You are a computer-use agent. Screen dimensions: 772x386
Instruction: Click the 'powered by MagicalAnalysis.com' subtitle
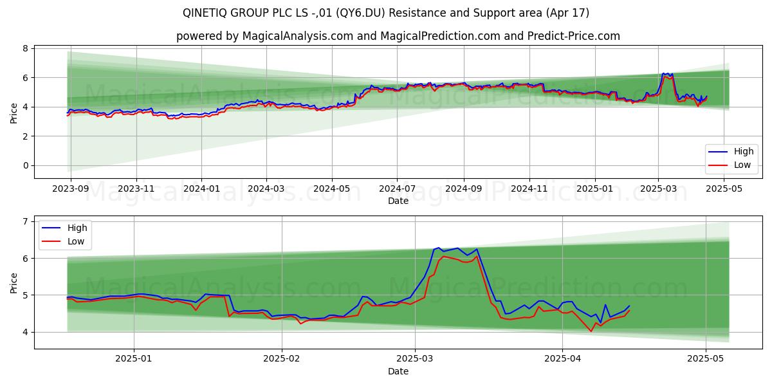click(x=398, y=36)
